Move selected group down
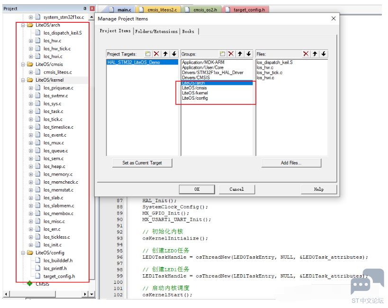The width and height of the screenshot is (388, 308). point(249,54)
